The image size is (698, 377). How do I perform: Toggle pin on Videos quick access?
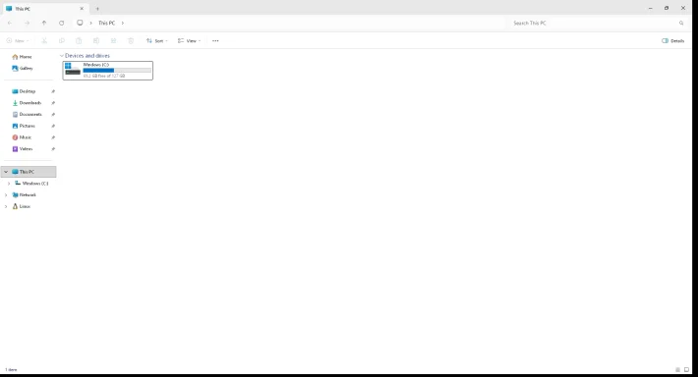(53, 149)
